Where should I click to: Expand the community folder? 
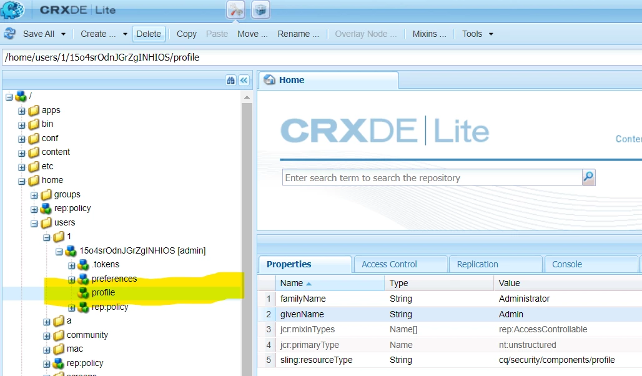coord(47,336)
